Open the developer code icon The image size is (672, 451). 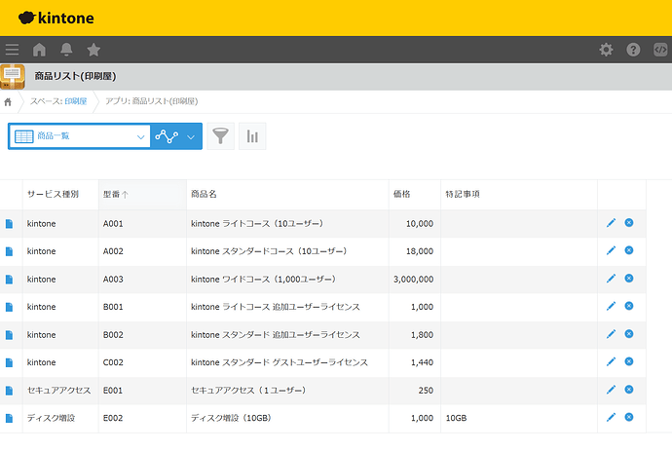pos(659,50)
